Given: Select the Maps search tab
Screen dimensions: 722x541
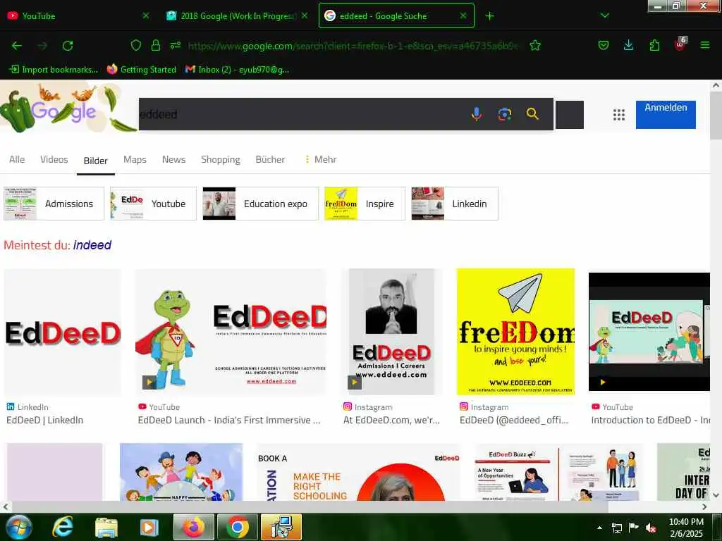Looking at the screenshot, I should click(x=135, y=159).
